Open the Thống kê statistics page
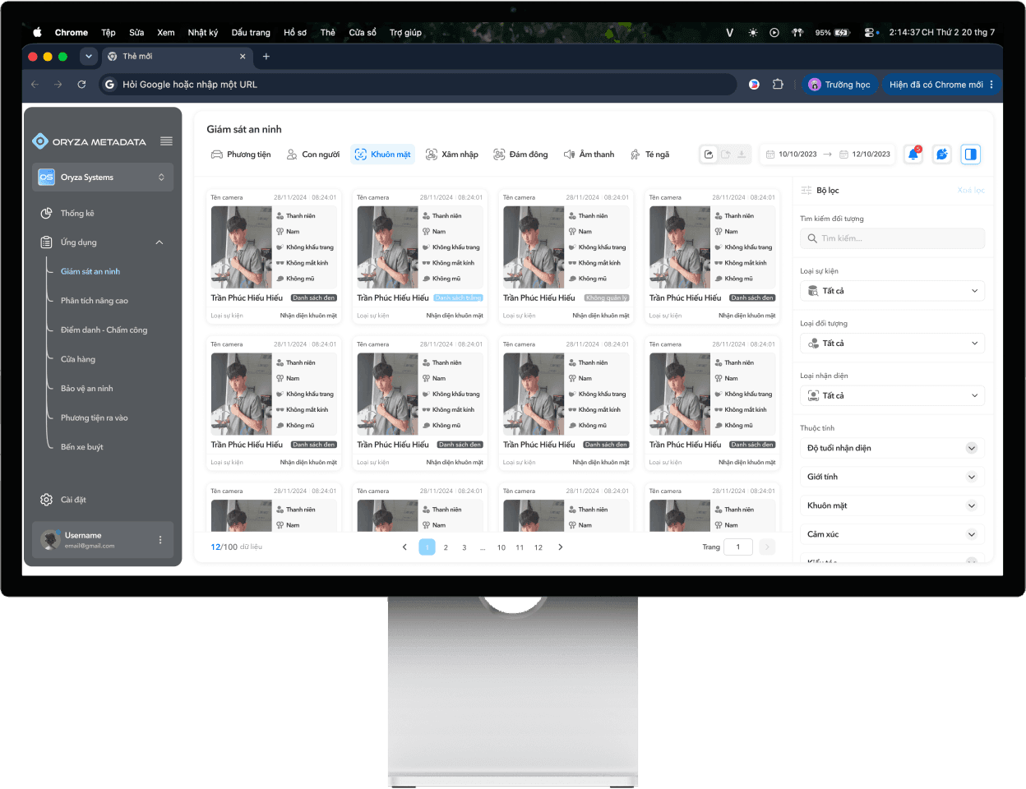The image size is (1026, 789). pos(77,213)
